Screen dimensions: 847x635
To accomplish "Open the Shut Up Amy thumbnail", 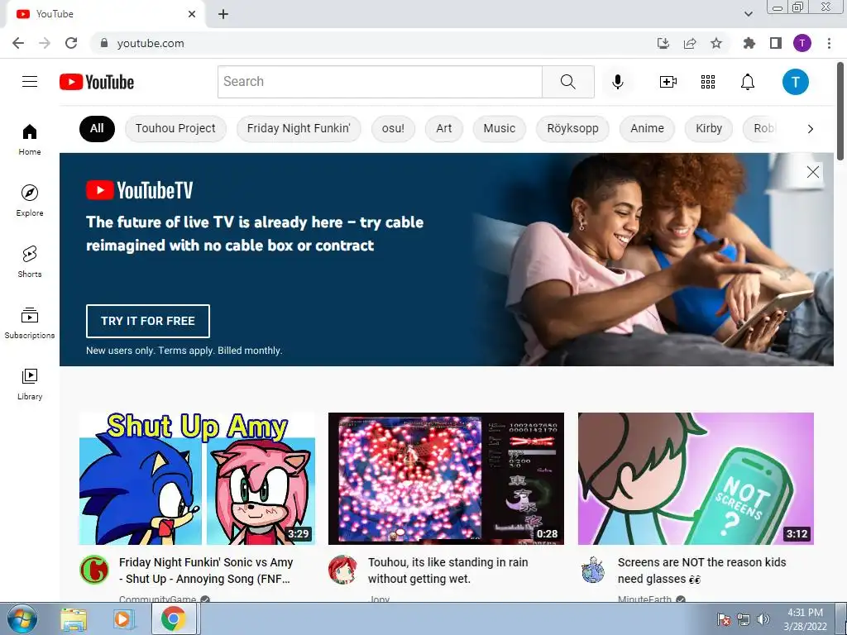I will pos(197,479).
